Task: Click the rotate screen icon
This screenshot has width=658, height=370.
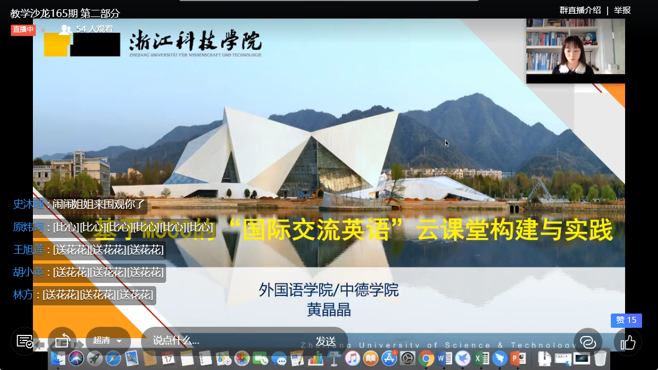Action: pyautogui.click(x=62, y=341)
